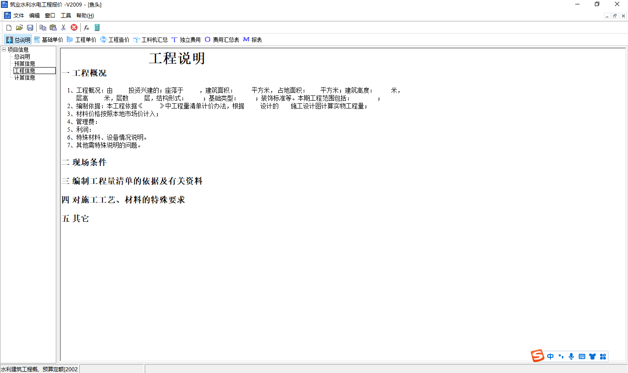Delete using the red X icon

tap(74, 27)
